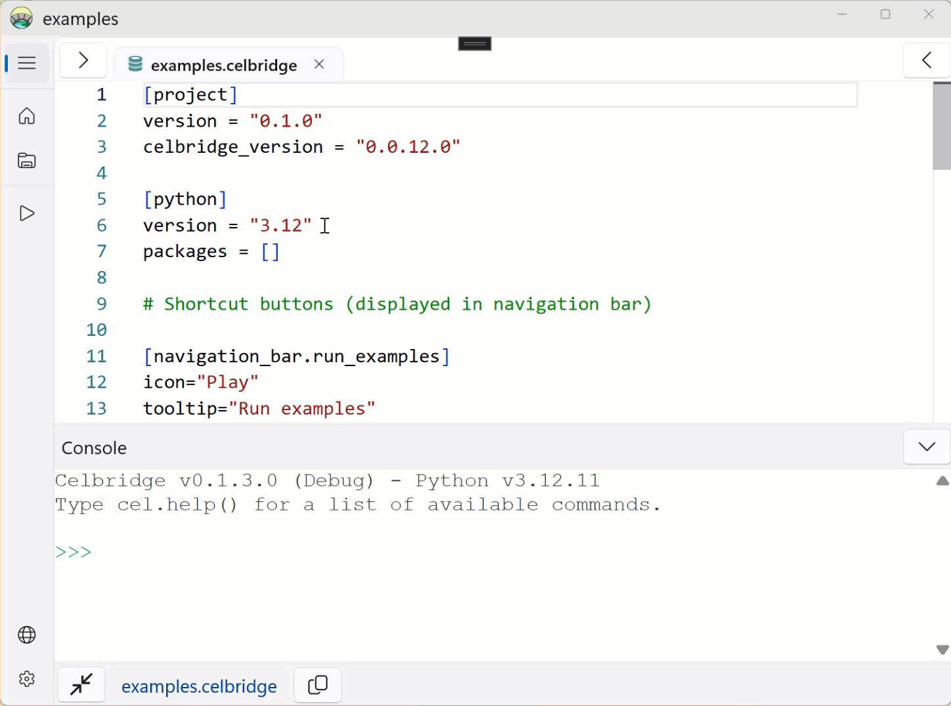Click the Celbridge app icon in title bar
The image size is (951, 706).
pos(21,18)
